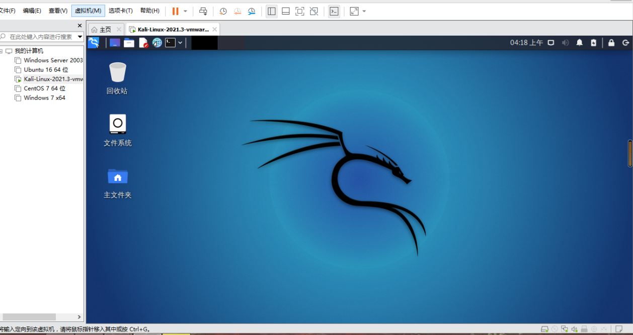Click the stretch guest display icon
The width and height of the screenshot is (633, 335).
tap(354, 11)
